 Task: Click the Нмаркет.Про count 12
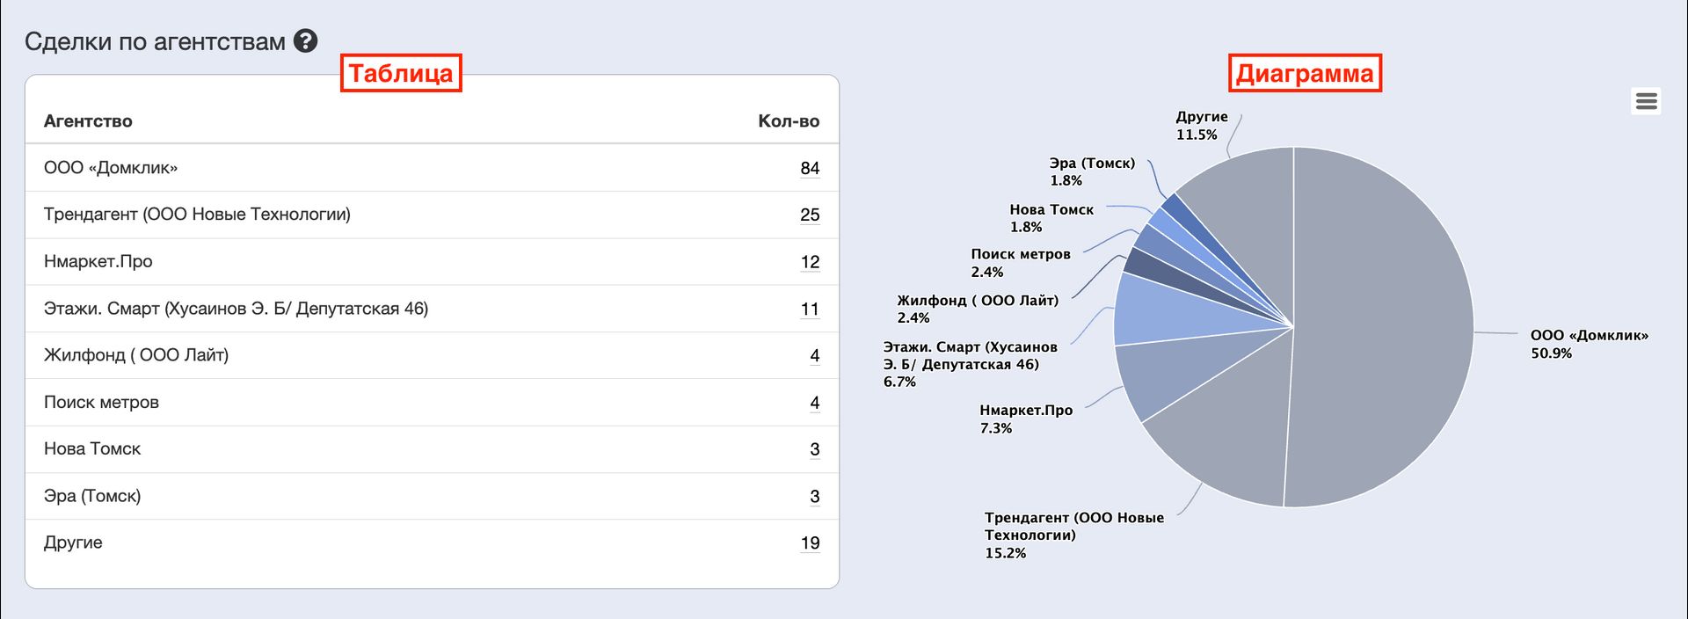point(810,262)
